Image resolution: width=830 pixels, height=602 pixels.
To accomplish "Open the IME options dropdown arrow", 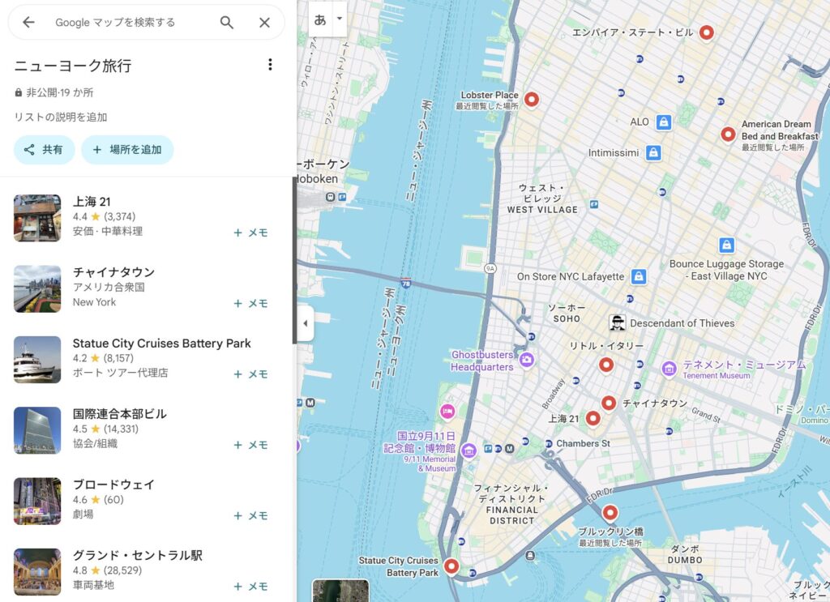I will point(339,18).
